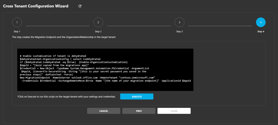Go back with the Prev button

tap(139, 111)
